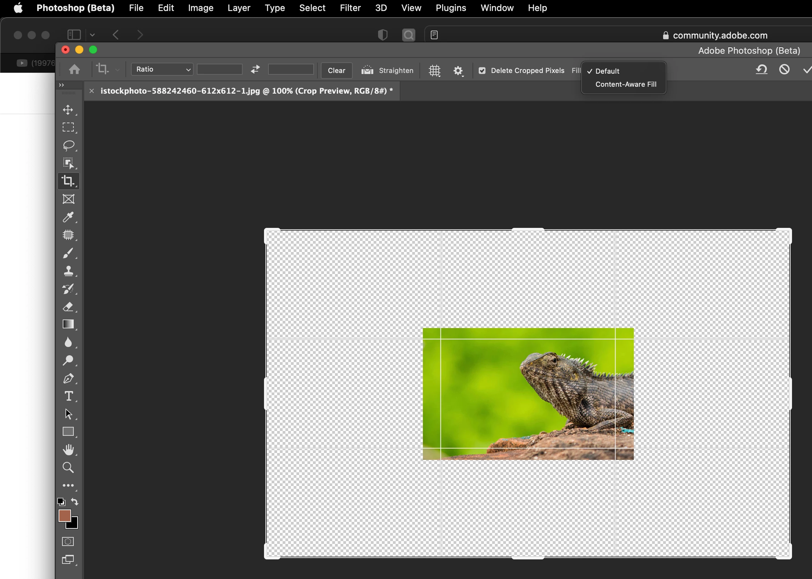Image resolution: width=812 pixels, height=579 pixels.
Task: Open additional crop settings gear
Action: (458, 71)
